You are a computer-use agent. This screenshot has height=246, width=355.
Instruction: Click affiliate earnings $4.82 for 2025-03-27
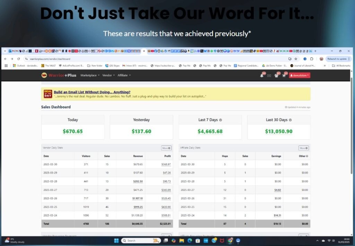point(278,190)
